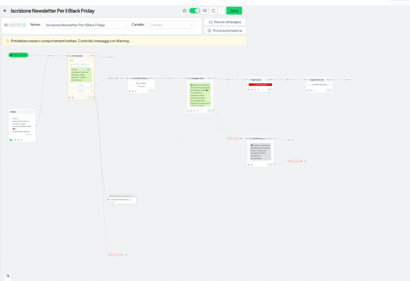
Task: Expand the Cartelle dropdown
Action: click(x=171, y=25)
